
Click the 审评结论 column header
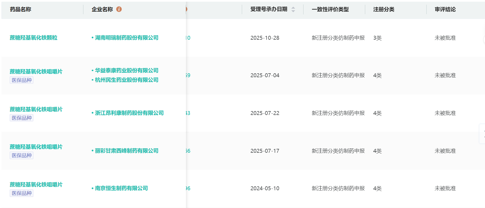pyautogui.click(x=445, y=9)
